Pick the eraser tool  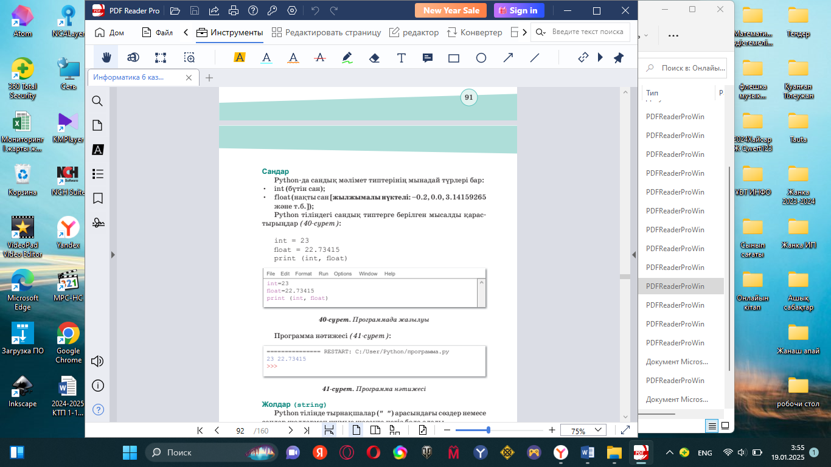click(x=374, y=58)
